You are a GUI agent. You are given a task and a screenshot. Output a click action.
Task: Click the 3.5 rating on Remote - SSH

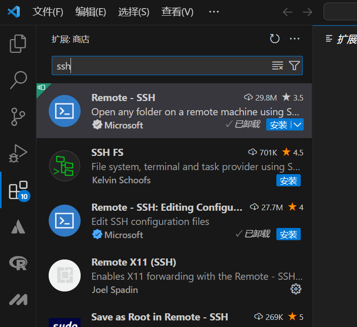point(293,97)
